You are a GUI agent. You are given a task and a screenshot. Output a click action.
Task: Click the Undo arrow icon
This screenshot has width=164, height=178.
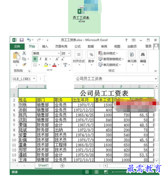point(29,40)
